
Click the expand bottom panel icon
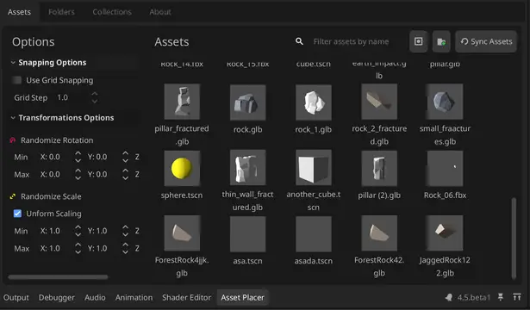(517, 297)
